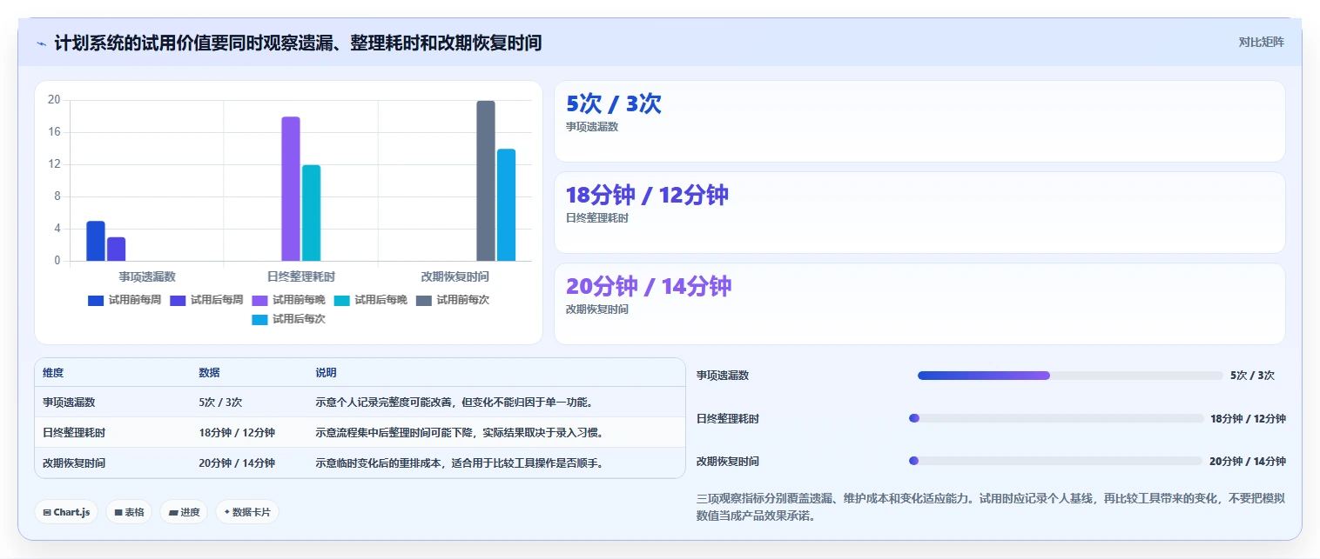Click 改期恢复时间 cell in the table
Image resolution: width=1320 pixels, height=559 pixels.
(74, 463)
